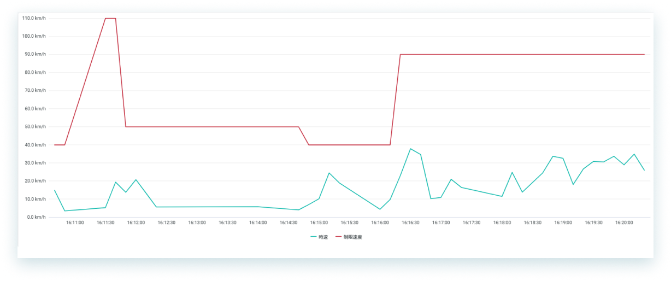Click the 40.0 km/h axis label
Viewport: 671px width, 281px height.
pos(35,145)
